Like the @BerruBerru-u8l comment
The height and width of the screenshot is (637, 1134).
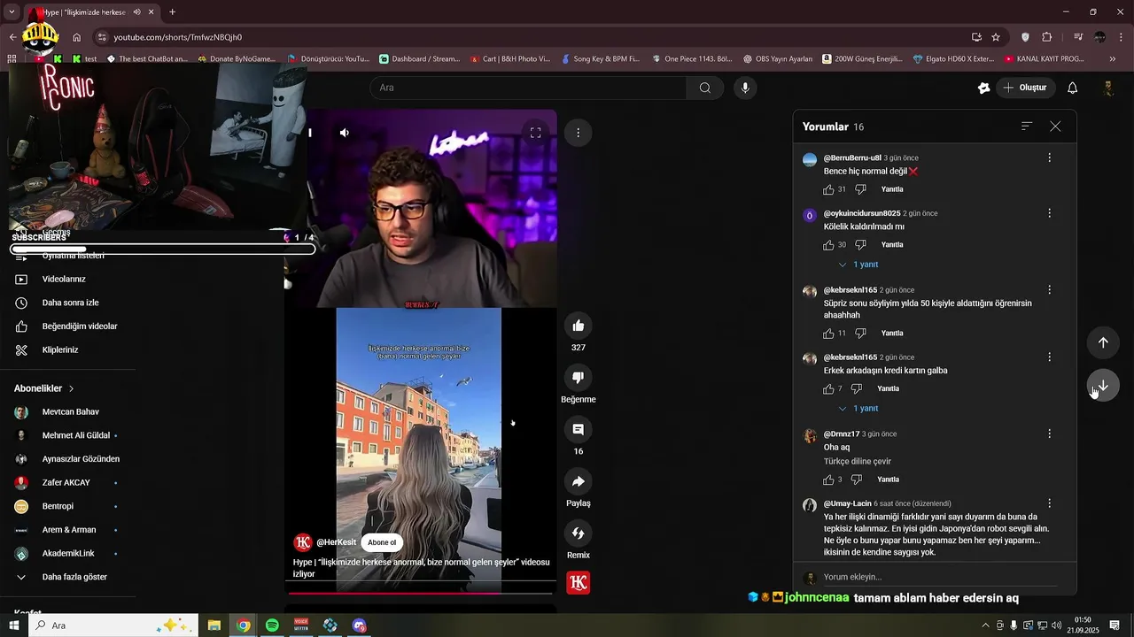pos(828,189)
